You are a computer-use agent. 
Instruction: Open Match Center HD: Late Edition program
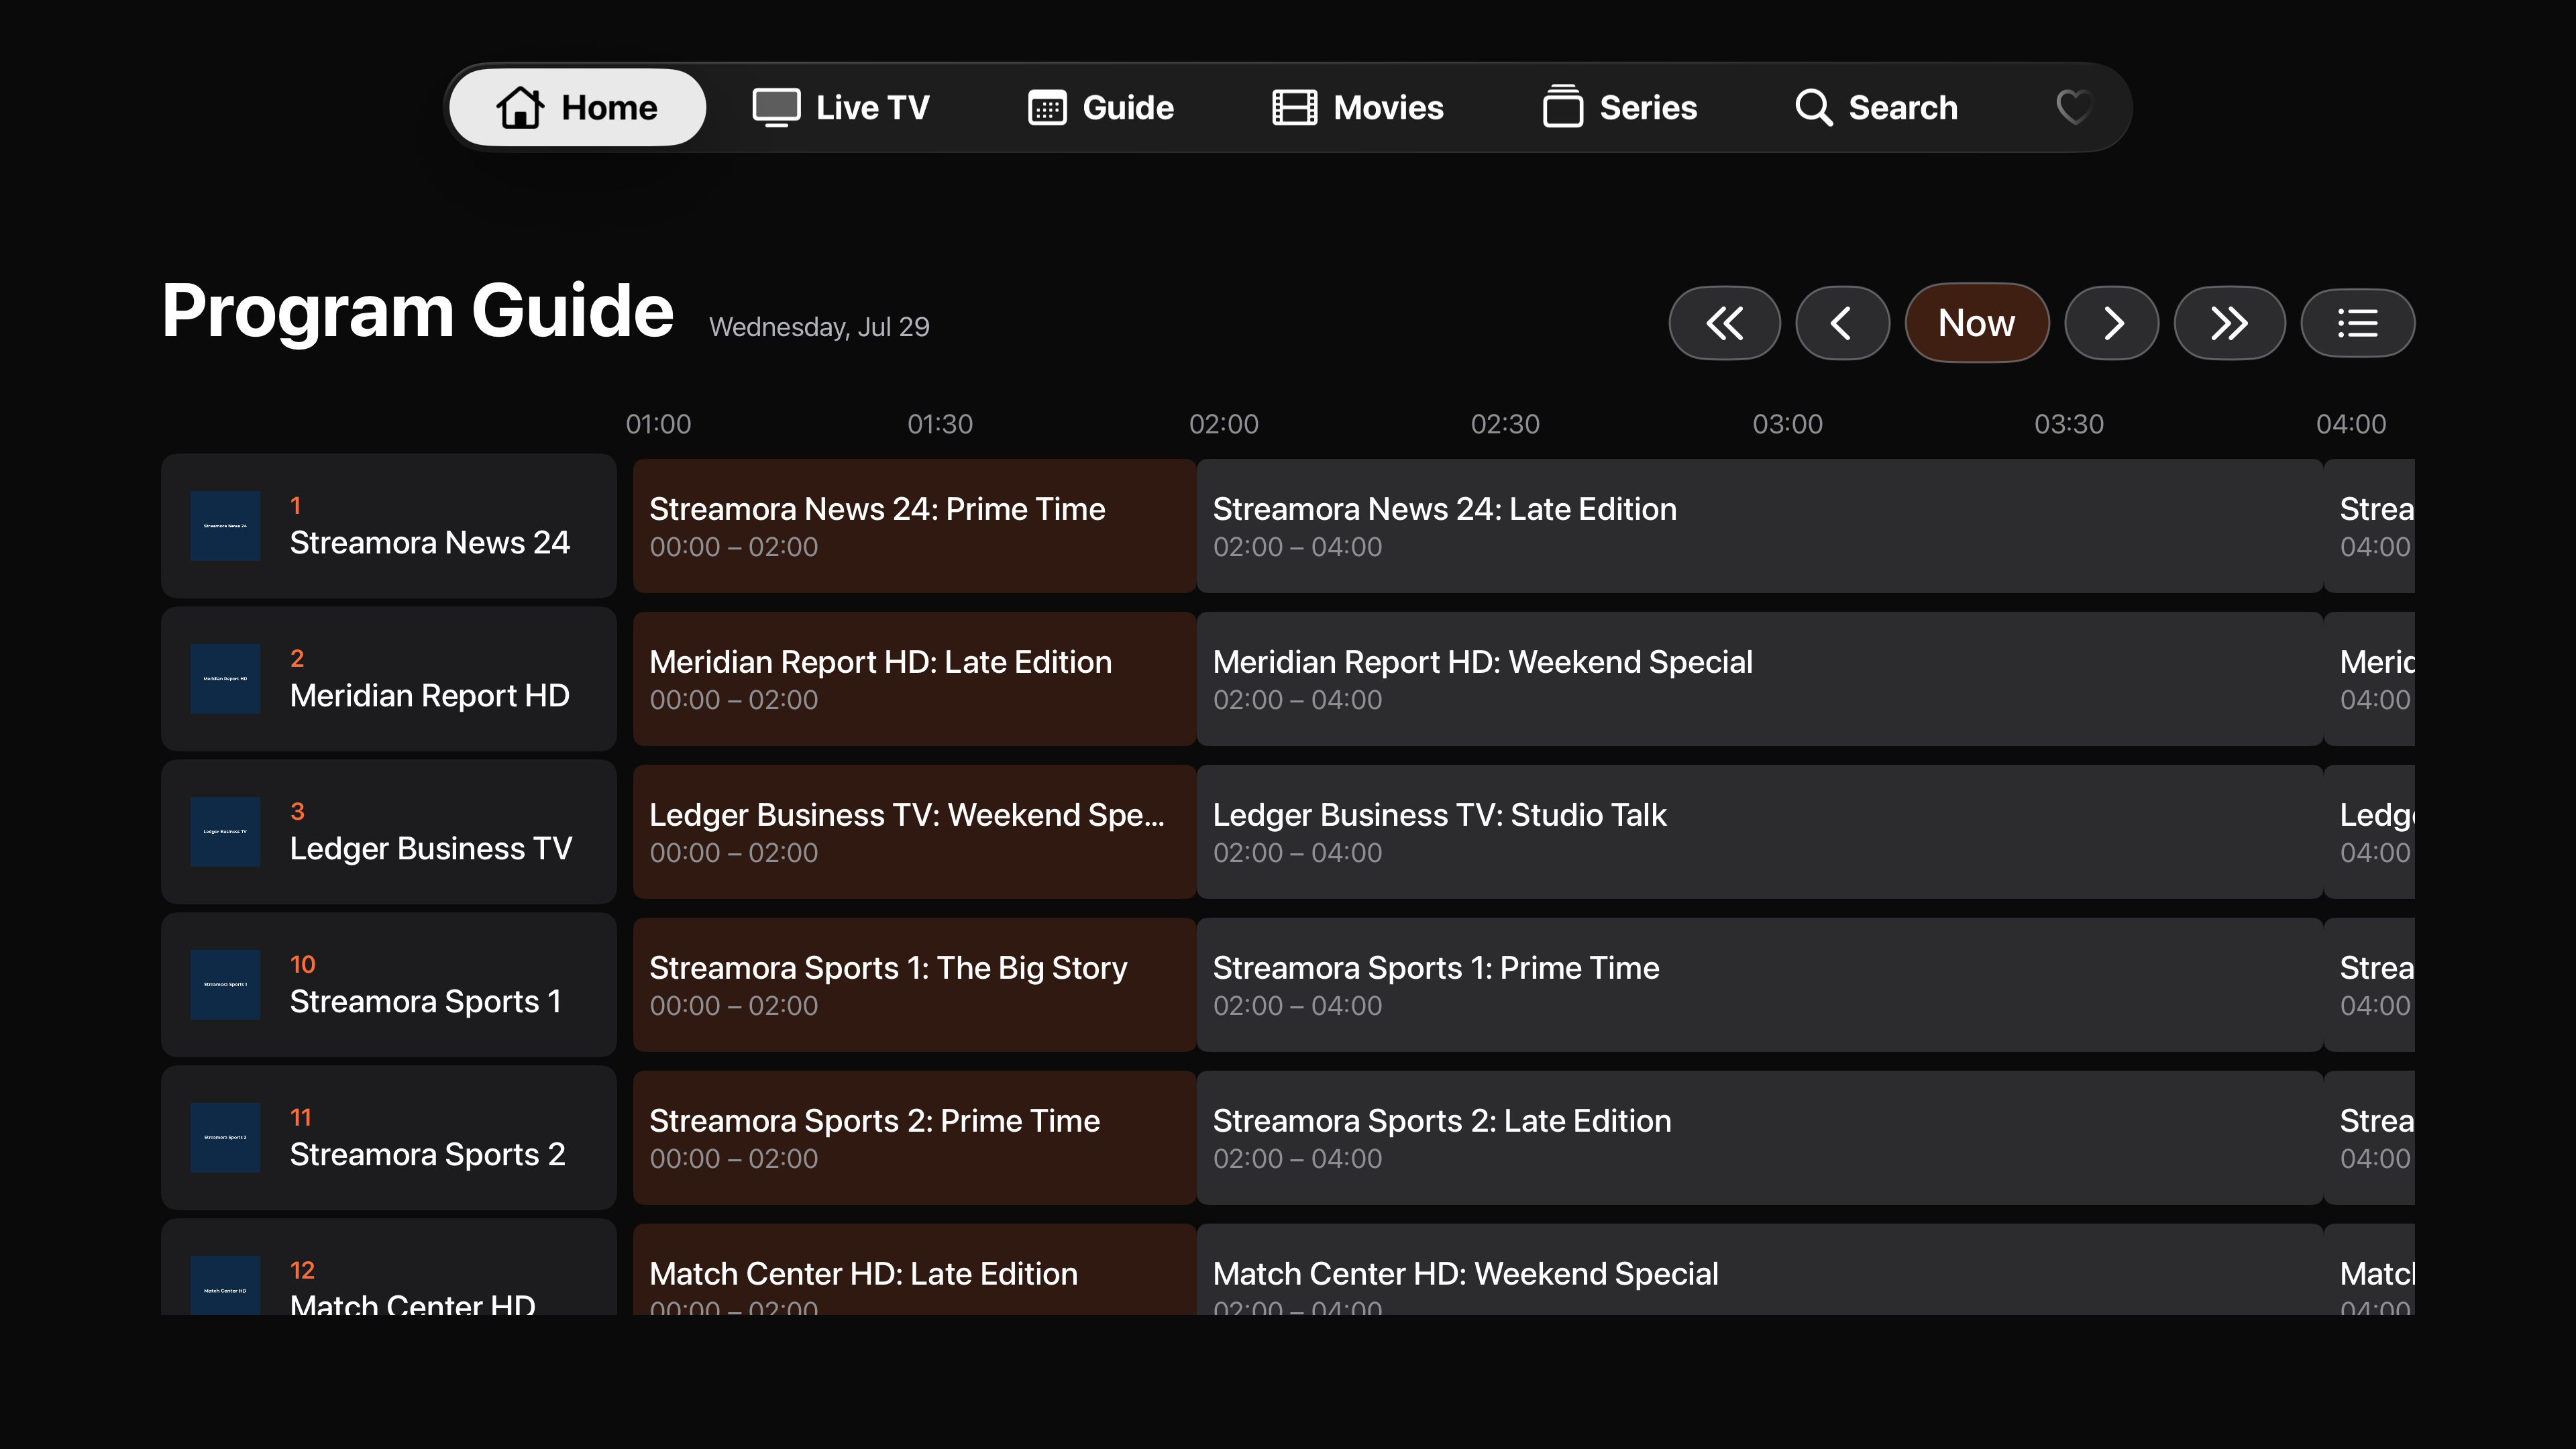[914, 1270]
